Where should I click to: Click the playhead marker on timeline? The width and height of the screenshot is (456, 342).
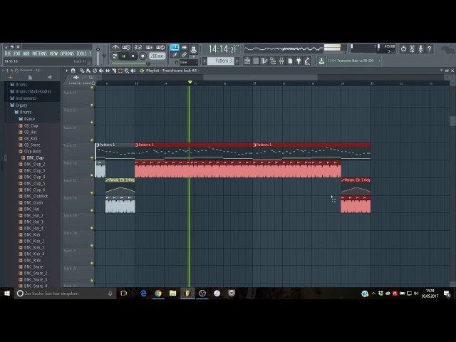pos(190,83)
